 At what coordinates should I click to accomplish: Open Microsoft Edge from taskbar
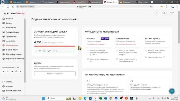click(x=85, y=98)
